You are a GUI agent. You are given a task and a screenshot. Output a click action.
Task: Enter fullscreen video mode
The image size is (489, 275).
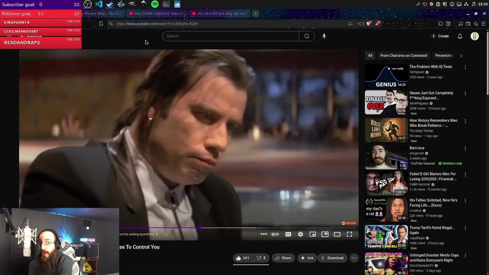click(x=349, y=234)
